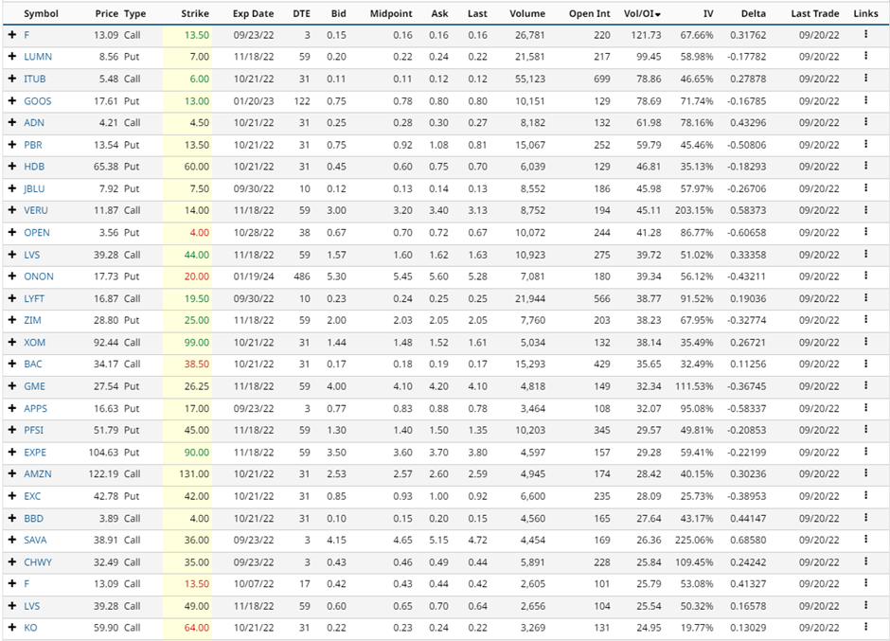The width and height of the screenshot is (890, 641).
Task: Open the XOM symbol link
Action: [35, 343]
